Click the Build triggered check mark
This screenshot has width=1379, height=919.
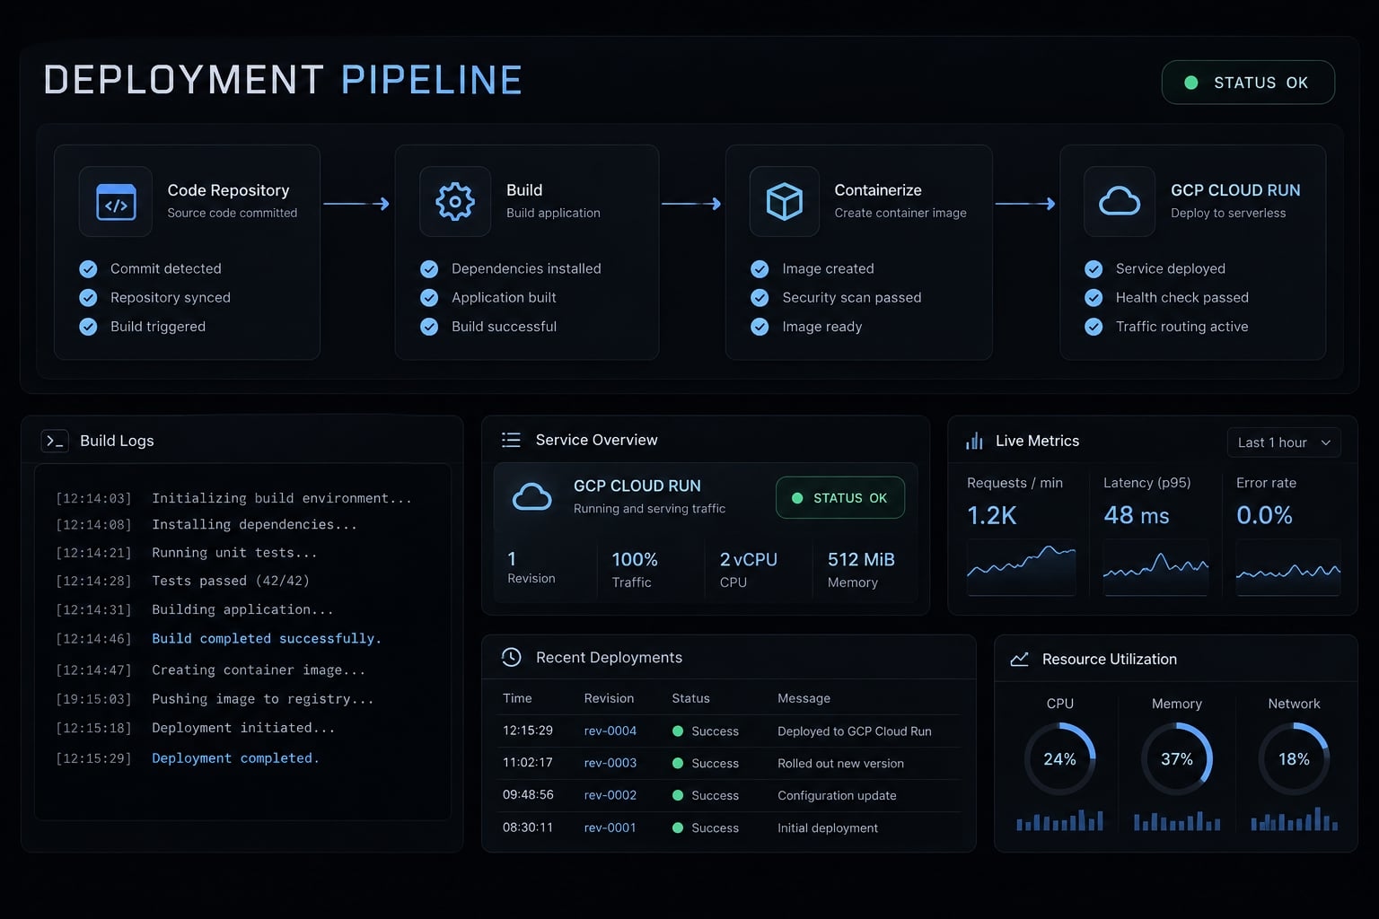point(88,327)
